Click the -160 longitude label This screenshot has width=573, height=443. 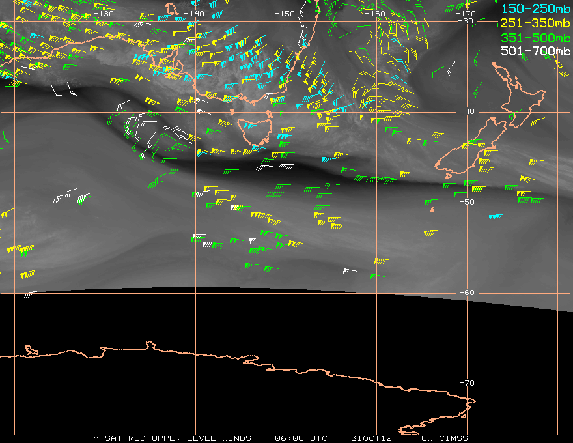click(375, 14)
